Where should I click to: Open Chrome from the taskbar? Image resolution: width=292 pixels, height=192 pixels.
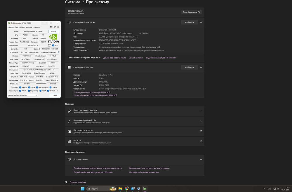tap(126, 189)
